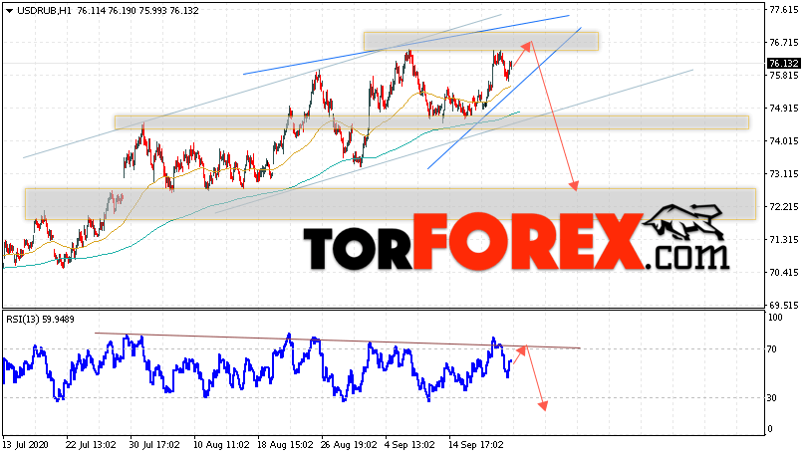Open the chart menu triangle beside USDRUB
This screenshot has height=456, width=805.
point(9,11)
